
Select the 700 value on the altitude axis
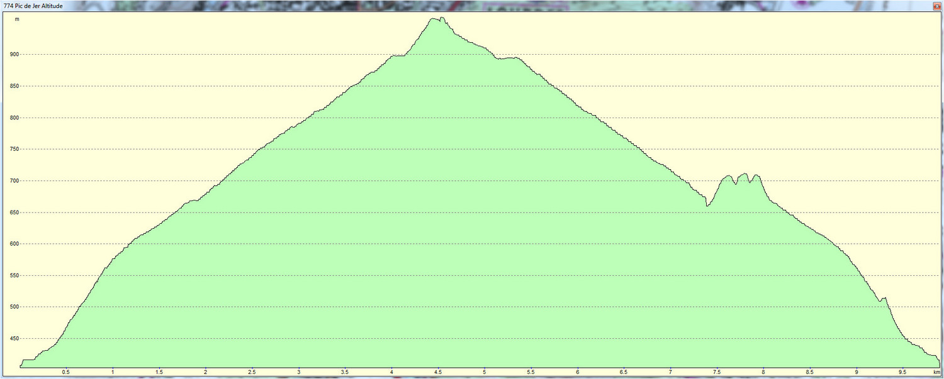pos(13,181)
